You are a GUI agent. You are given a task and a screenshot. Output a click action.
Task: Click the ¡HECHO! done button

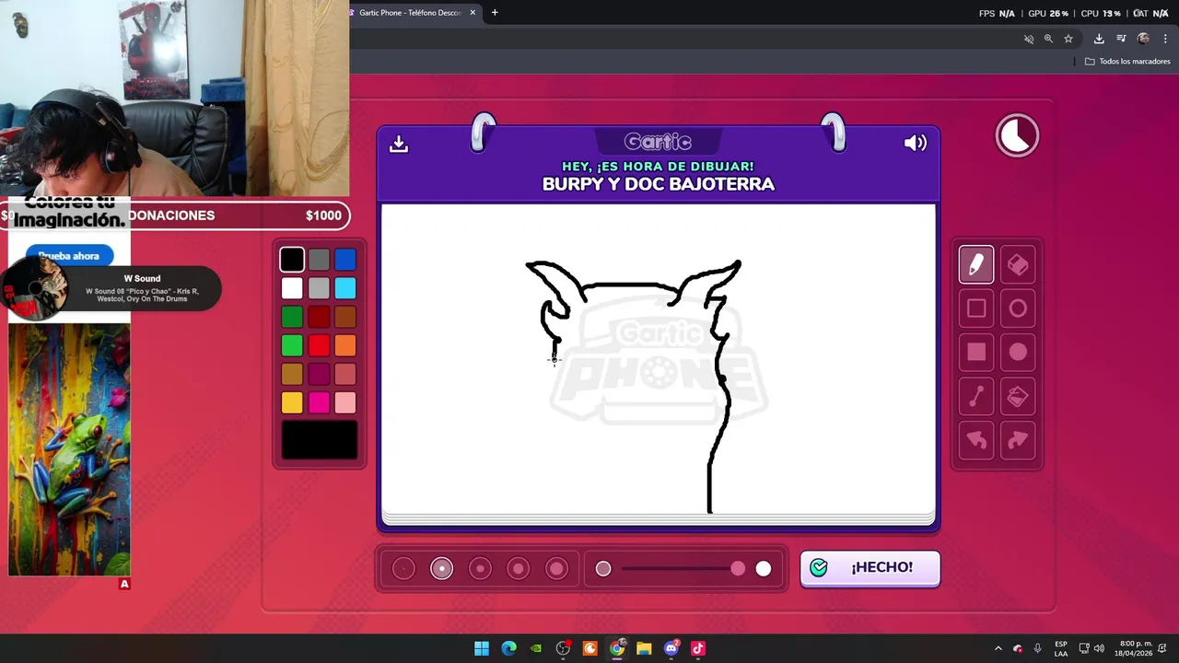point(870,568)
